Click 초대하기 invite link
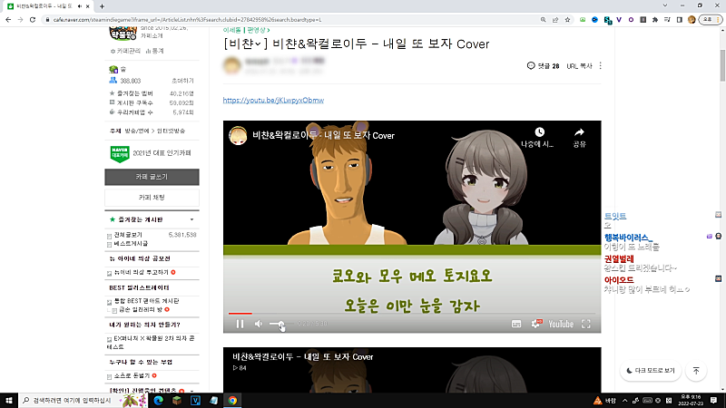 click(x=182, y=81)
